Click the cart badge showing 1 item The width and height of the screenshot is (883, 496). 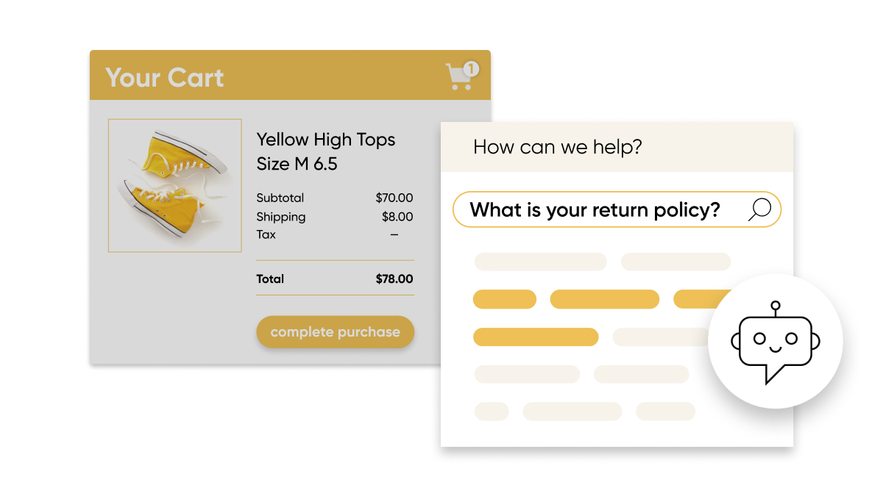[x=471, y=69]
